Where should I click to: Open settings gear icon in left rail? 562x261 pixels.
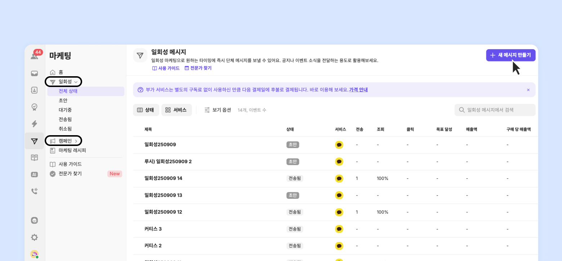[x=35, y=237]
